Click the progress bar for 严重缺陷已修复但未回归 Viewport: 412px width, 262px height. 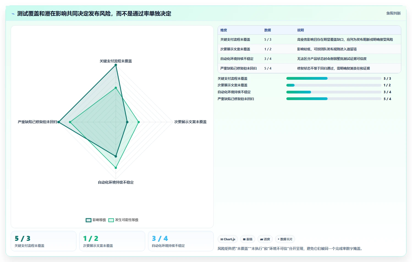pos(334,99)
